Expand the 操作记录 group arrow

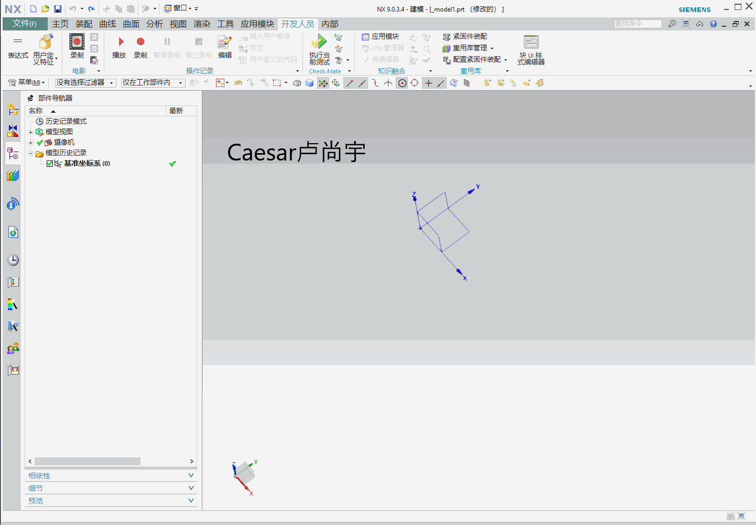click(297, 71)
